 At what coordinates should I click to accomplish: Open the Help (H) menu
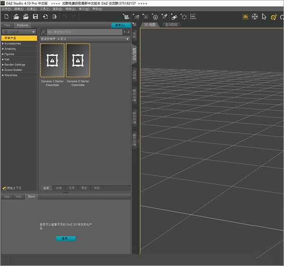coord(98,9)
